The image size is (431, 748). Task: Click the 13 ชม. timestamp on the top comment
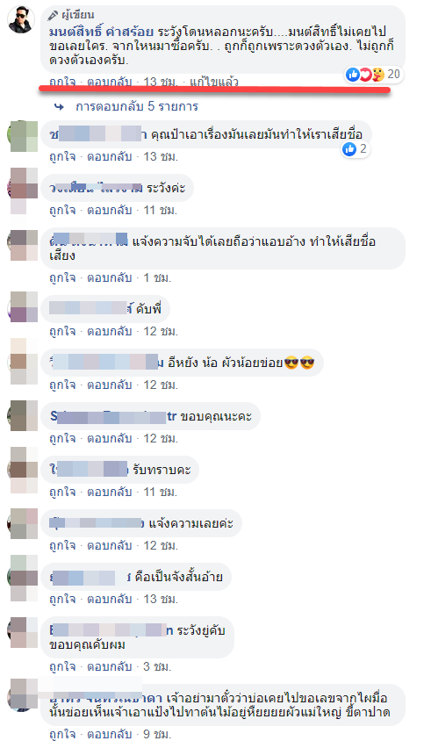(161, 82)
